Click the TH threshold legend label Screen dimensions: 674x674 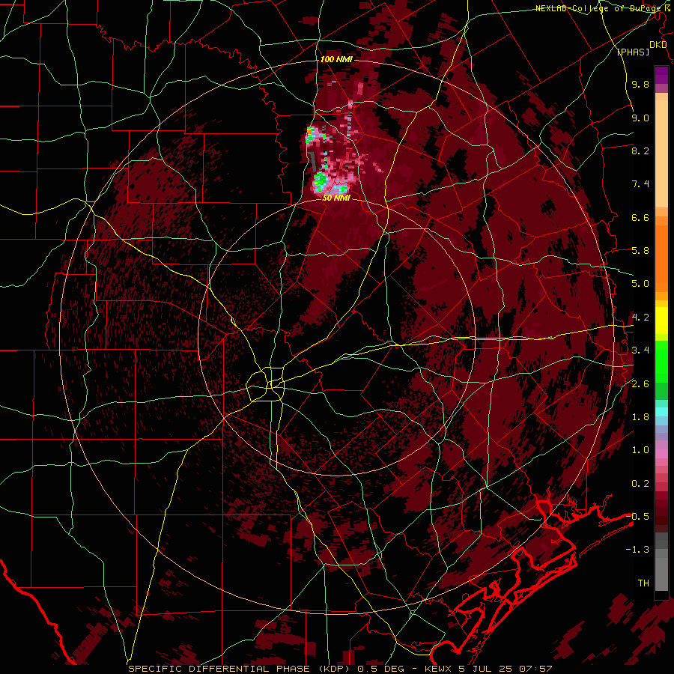643,583
